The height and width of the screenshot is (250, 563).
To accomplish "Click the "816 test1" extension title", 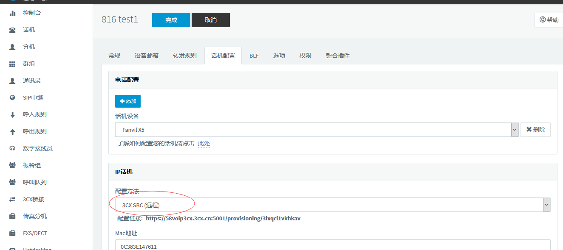I will coord(120,19).
